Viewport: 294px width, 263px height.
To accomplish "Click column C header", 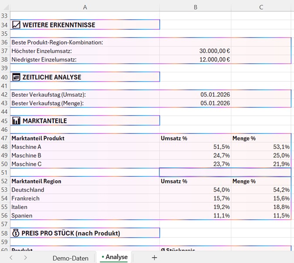I will [x=261, y=7].
